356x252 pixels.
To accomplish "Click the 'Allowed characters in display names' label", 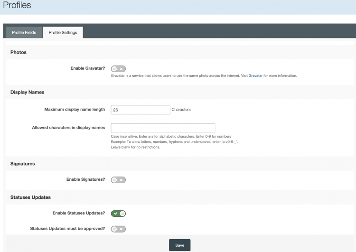I will click(x=68, y=128).
